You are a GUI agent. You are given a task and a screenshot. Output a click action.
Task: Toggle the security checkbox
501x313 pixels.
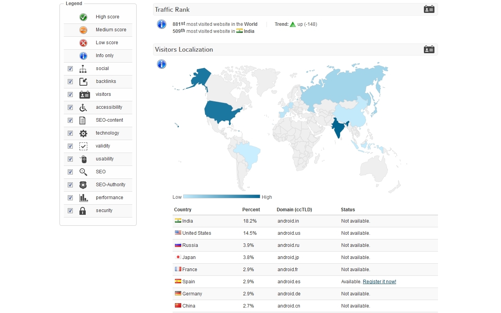coord(70,210)
